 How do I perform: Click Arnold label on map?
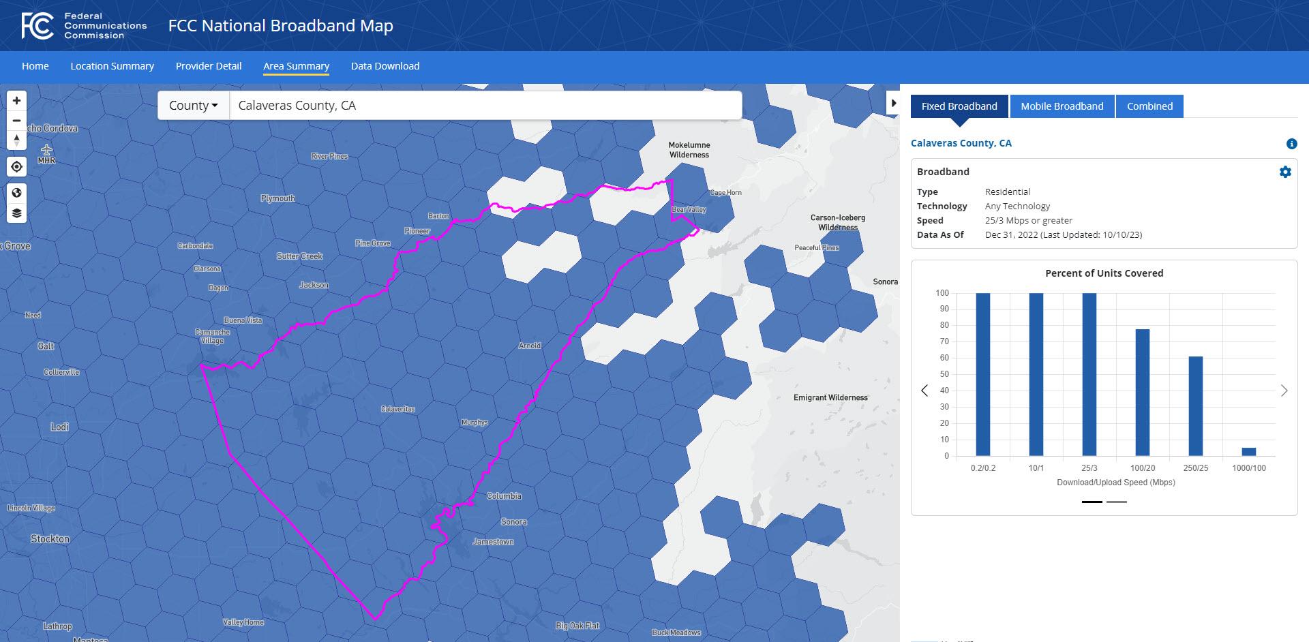(530, 346)
